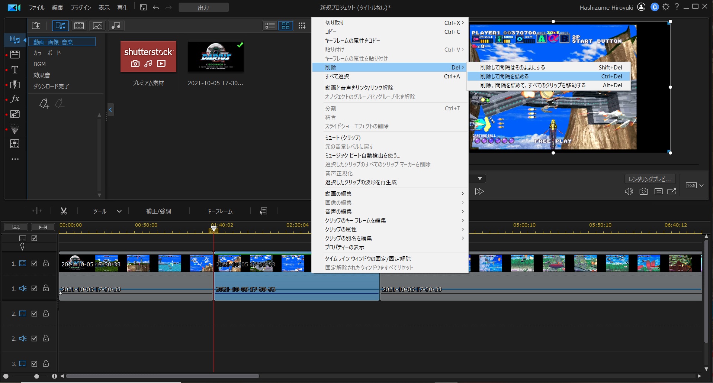
Task: Filter library to show videos only
Action: 79,26
